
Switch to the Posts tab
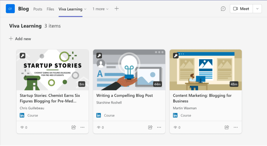(38, 9)
